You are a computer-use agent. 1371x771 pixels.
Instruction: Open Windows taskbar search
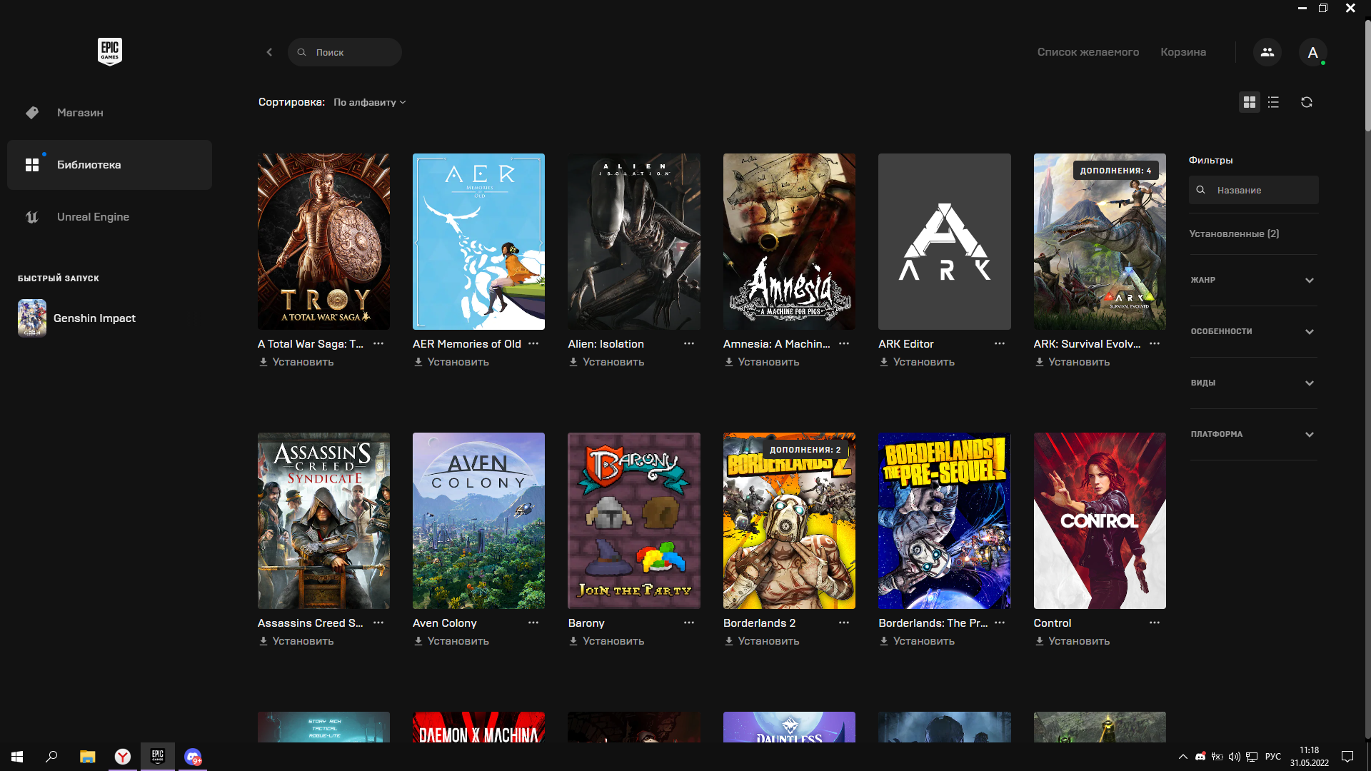(x=51, y=757)
